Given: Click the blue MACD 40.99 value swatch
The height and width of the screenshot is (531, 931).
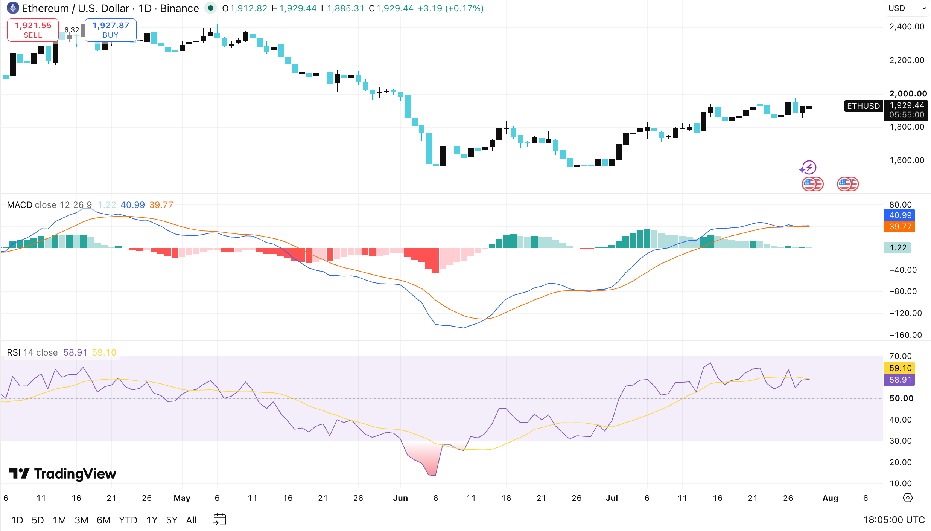Looking at the screenshot, I should point(899,215).
